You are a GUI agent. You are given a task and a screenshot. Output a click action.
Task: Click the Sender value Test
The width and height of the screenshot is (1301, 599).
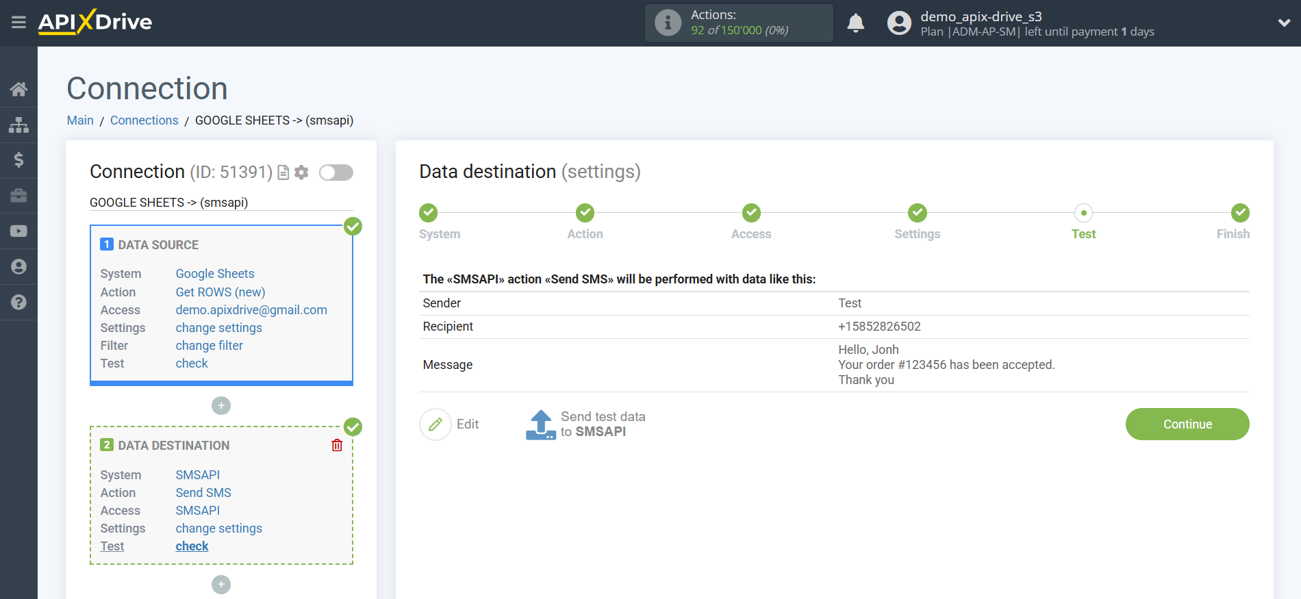[850, 303]
